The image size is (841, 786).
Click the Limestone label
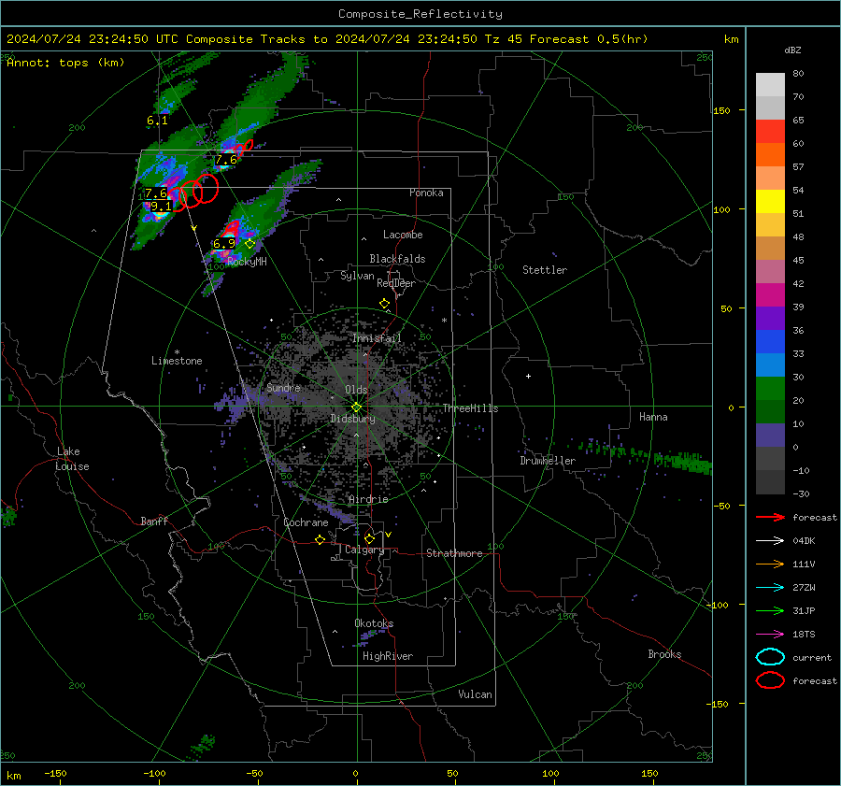click(177, 361)
